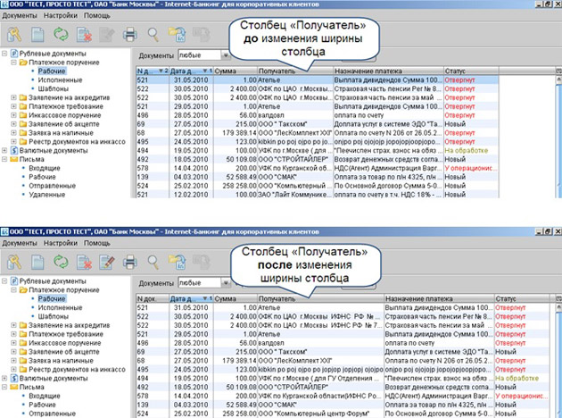Viewport: 562px width, 418px height.
Task: Expand Реестр документов на инкассо in lower window
Action: [x=13, y=369]
